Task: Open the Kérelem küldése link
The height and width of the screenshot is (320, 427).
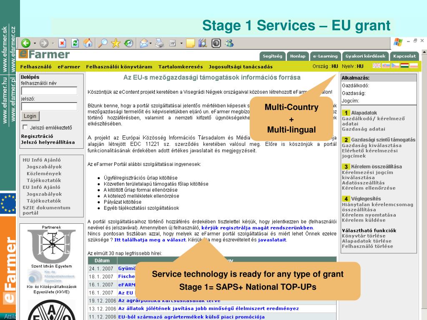Action: pyautogui.click(x=364, y=220)
